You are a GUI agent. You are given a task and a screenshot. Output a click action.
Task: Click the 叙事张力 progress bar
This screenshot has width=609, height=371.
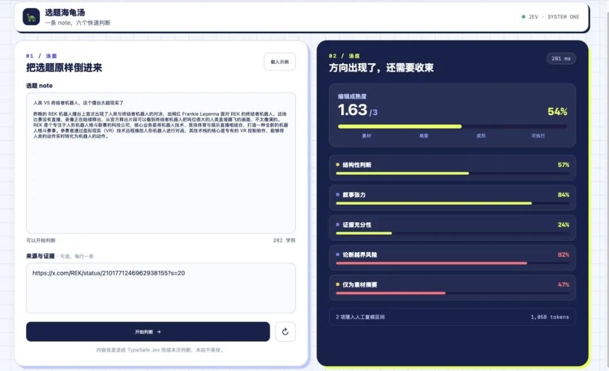coord(452,203)
